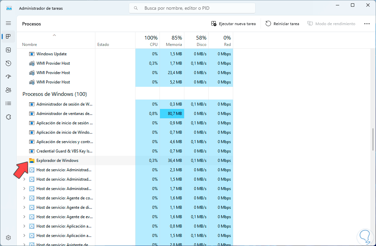Click the 5,2 MB memory cell
Viewport: 376px width, 246px height.
[x=172, y=82]
